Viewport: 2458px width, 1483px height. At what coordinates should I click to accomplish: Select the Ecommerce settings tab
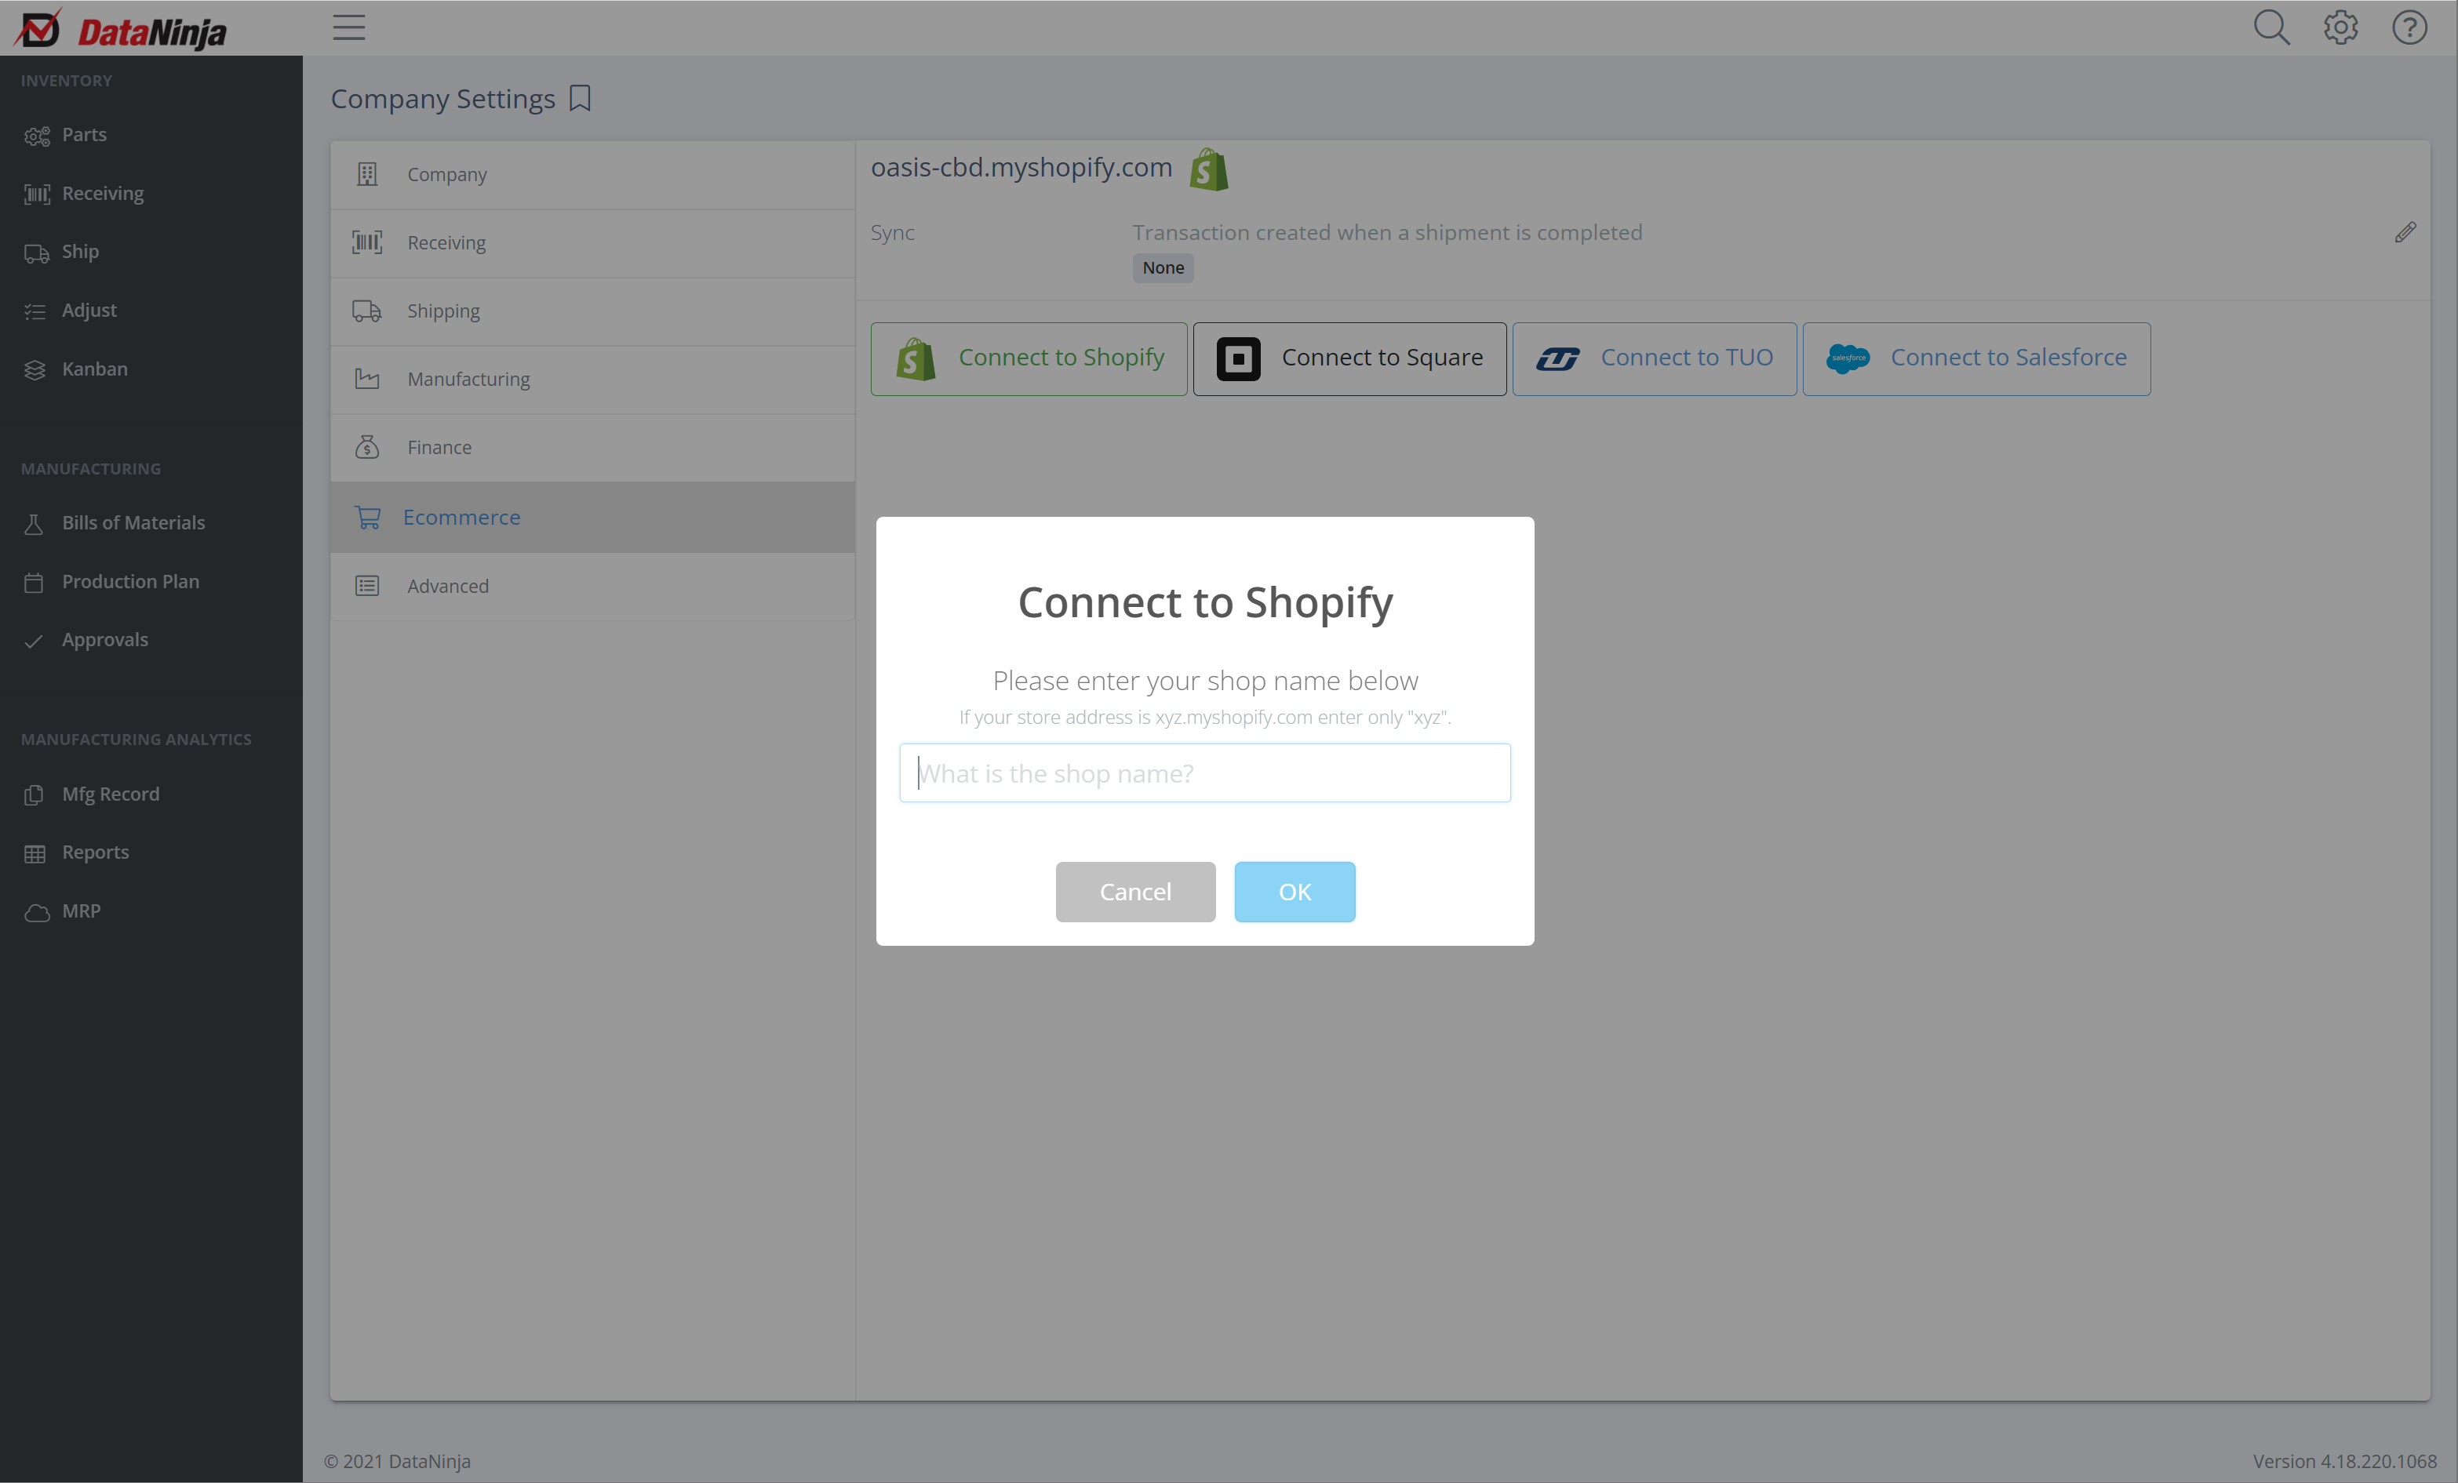point(461,518)
